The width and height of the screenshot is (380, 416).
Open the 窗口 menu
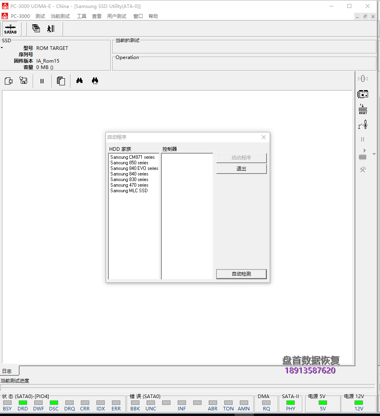138,16
